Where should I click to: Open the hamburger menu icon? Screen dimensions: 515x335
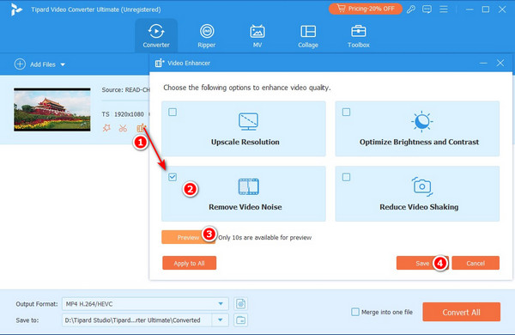point(444,9)
